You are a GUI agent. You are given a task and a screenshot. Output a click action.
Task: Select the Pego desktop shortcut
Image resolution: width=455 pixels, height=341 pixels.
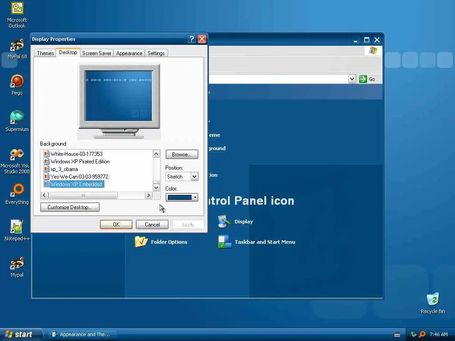(x=17, y=85)
